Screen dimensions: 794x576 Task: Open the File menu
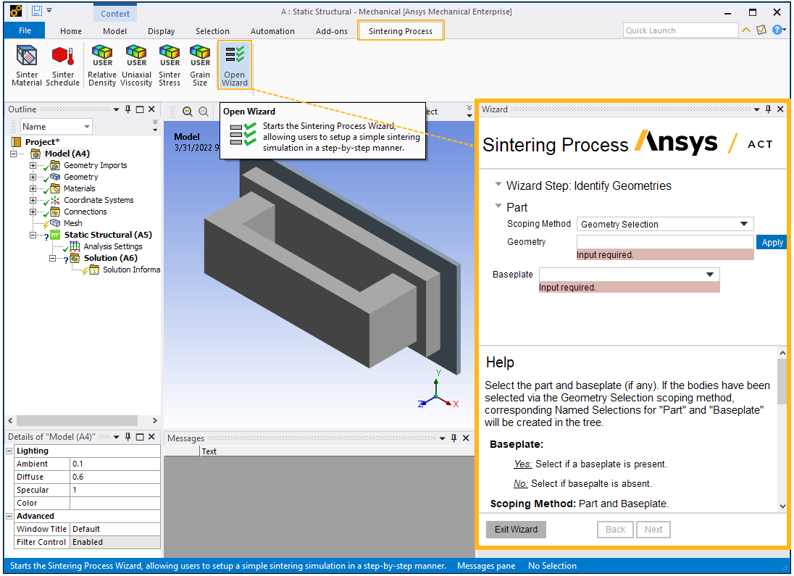click(25, 31)
